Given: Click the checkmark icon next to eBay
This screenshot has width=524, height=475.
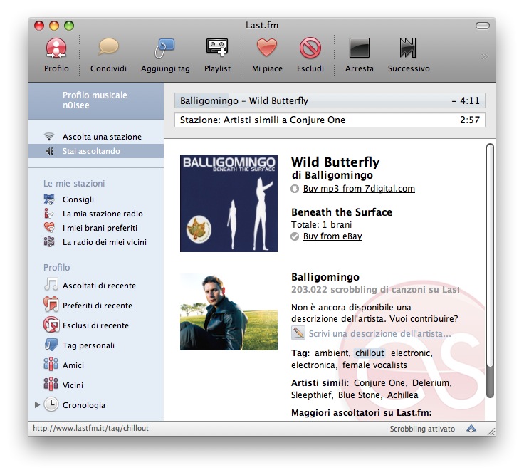Looking at the screenshot, I should [x=295, y=236].
